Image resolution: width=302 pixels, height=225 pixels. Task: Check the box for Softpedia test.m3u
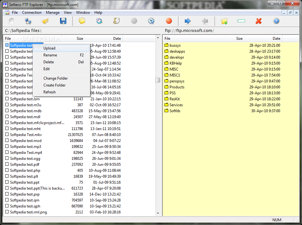(7, 105)
